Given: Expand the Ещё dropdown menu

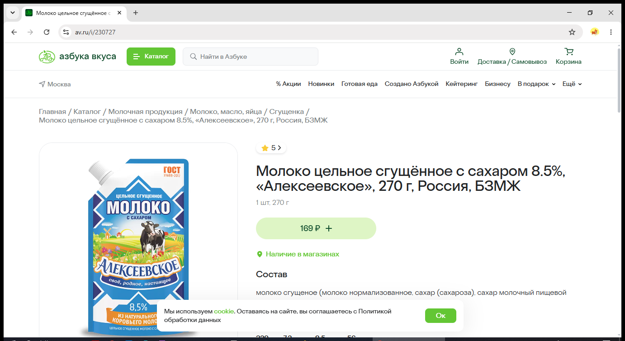Looking at the screenshot, I should pyautogui.click(x=572, y=84).
